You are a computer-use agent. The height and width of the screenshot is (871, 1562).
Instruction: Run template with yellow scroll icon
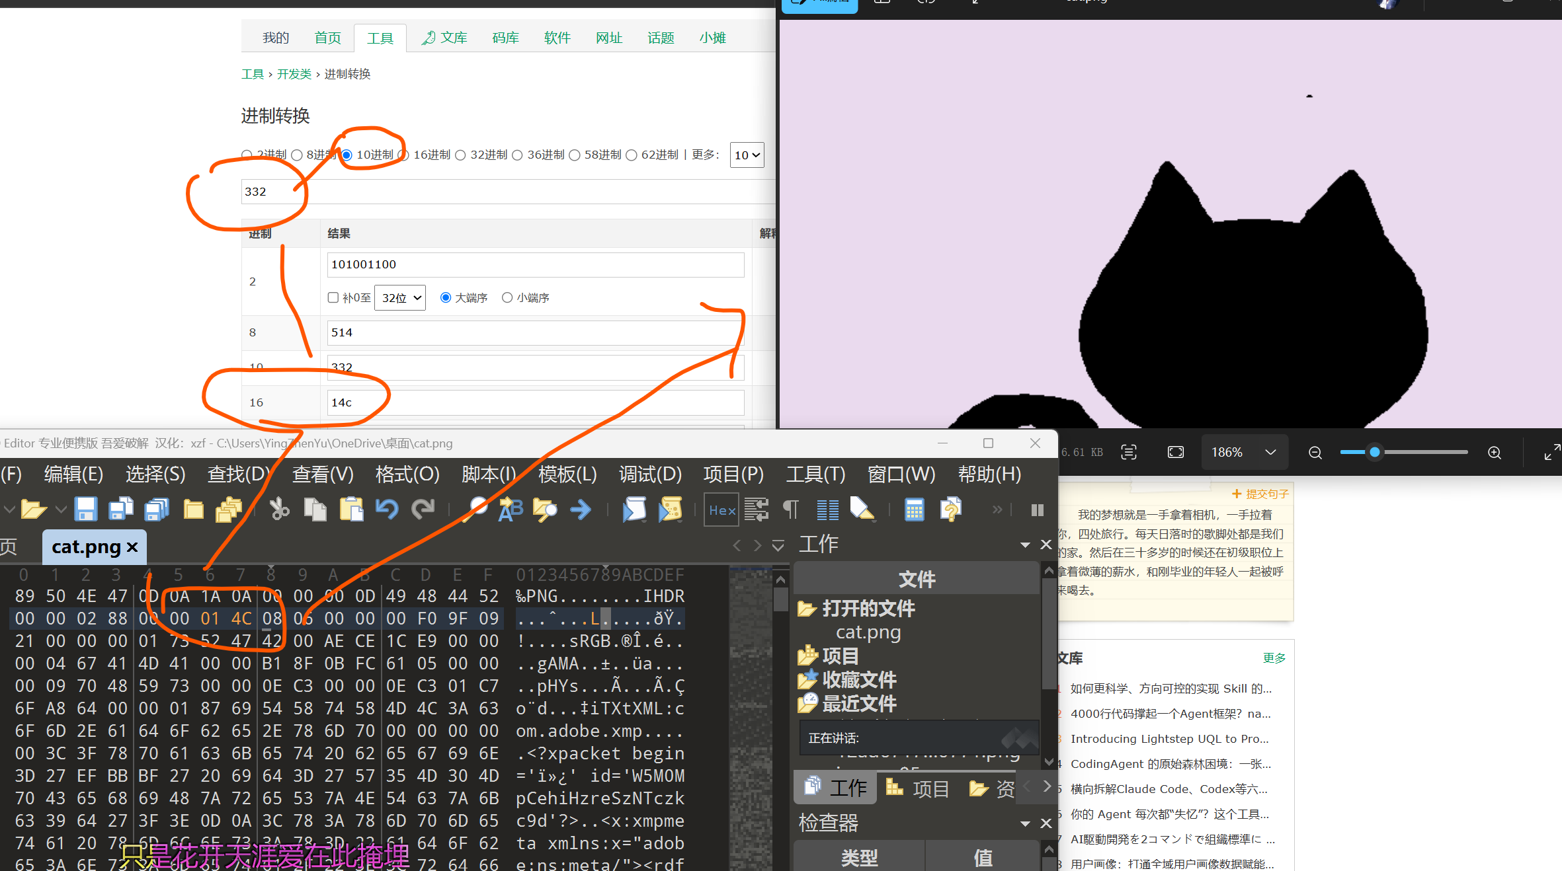pos(670,510)
